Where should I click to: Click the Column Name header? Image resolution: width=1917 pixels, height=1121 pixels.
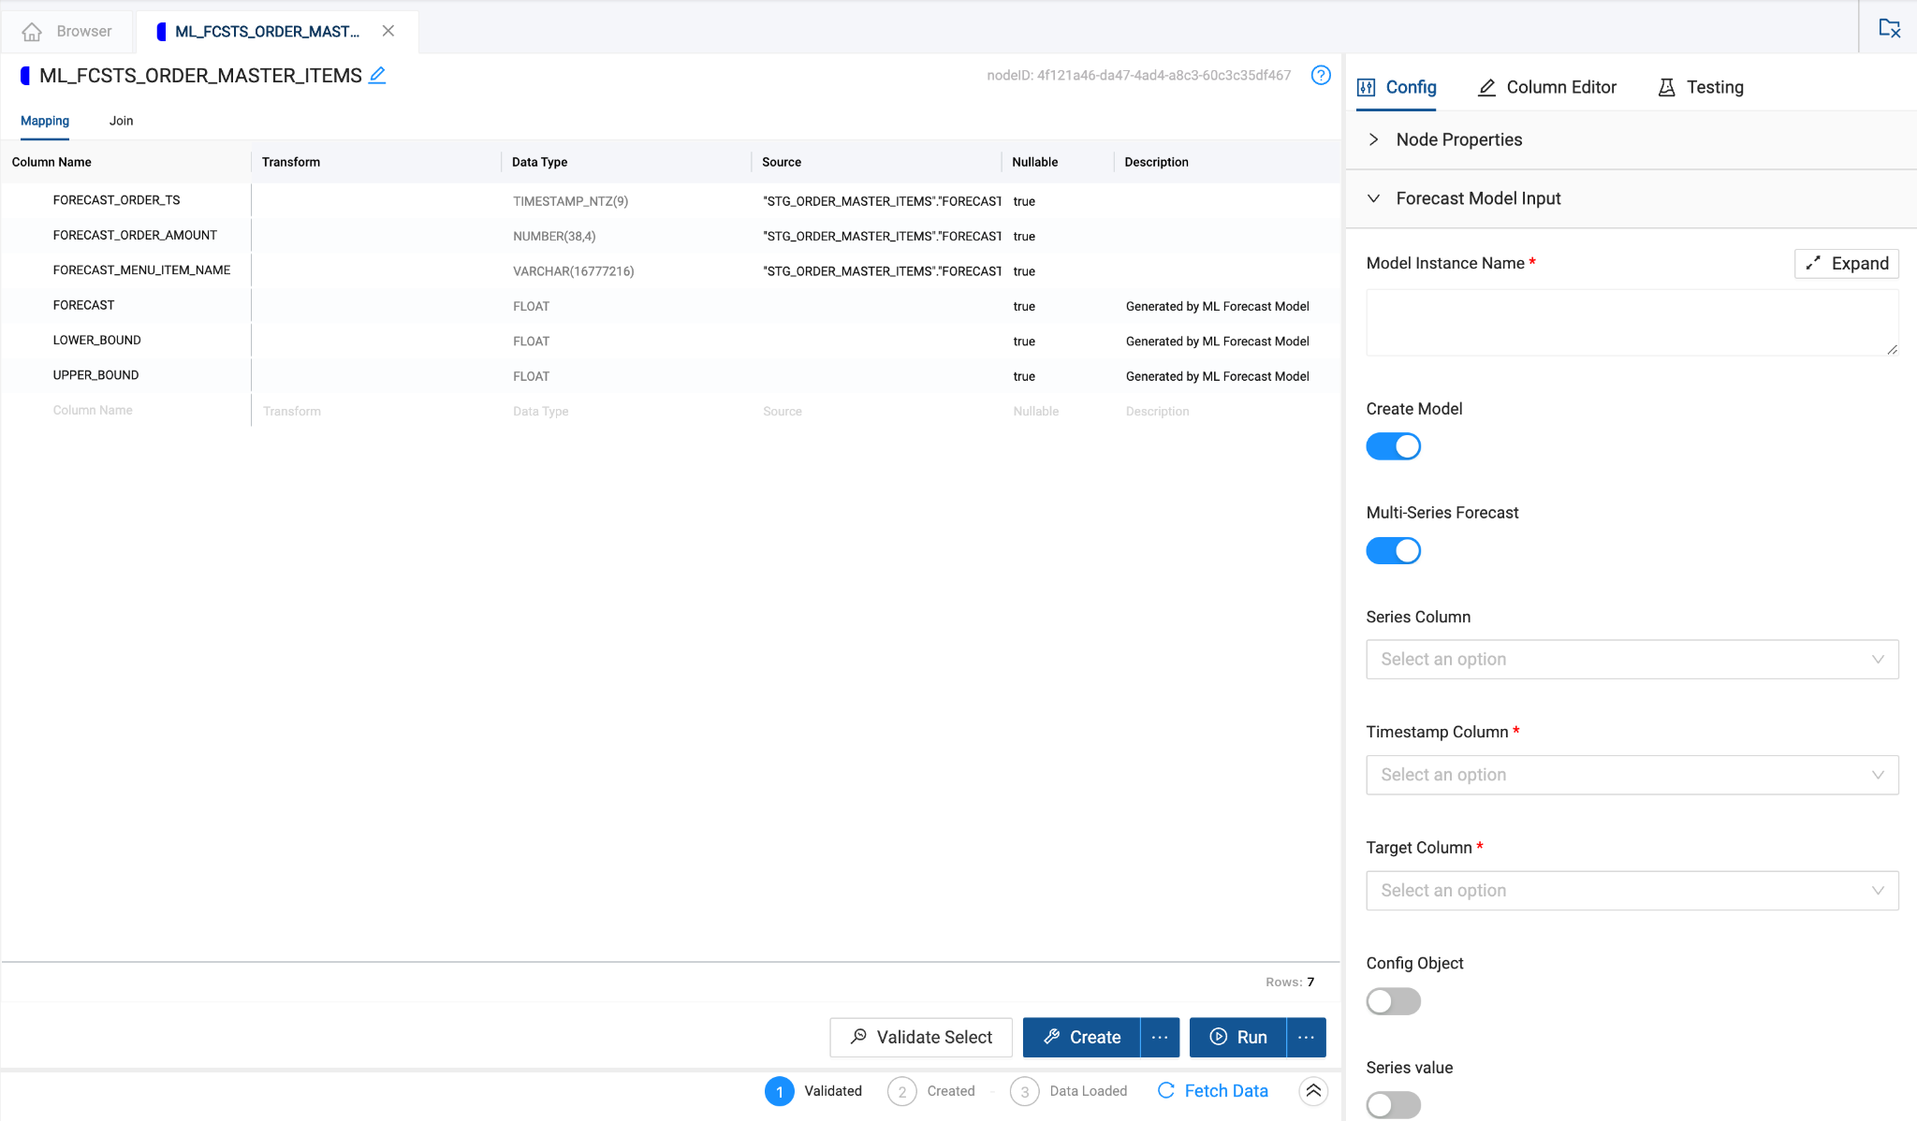pyautogui.click(x=51, y=162)
